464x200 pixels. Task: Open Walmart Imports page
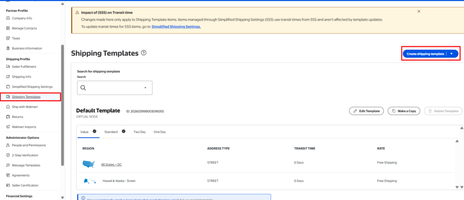click(24, 127)
